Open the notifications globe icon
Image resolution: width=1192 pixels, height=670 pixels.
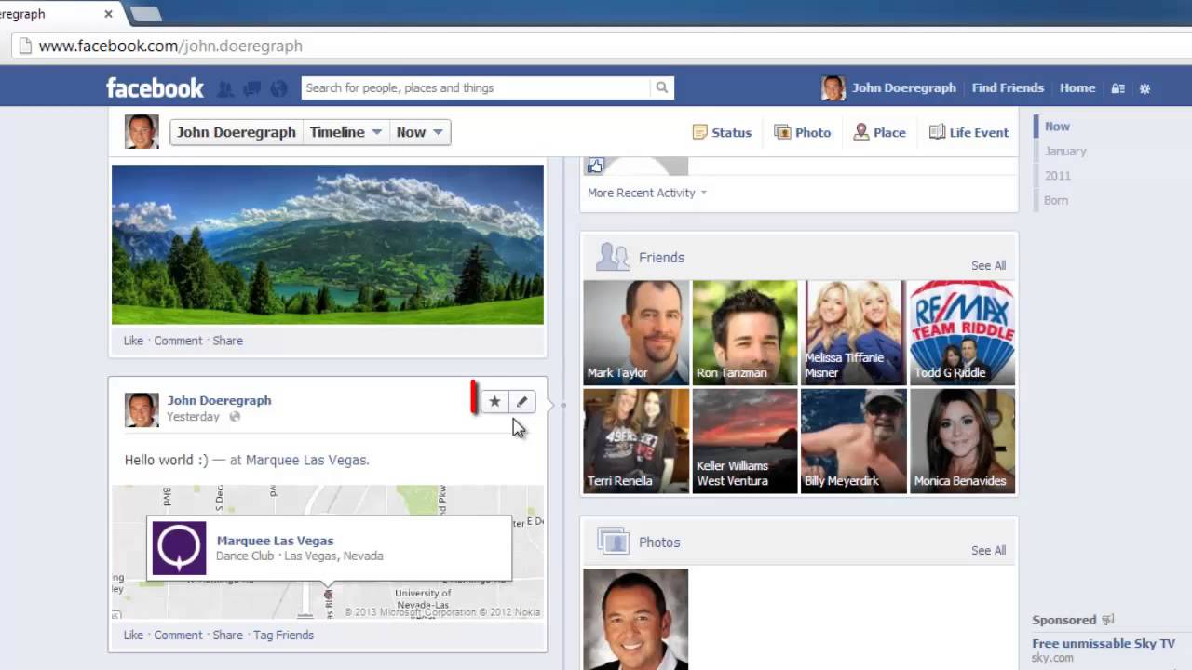[278, 88]
